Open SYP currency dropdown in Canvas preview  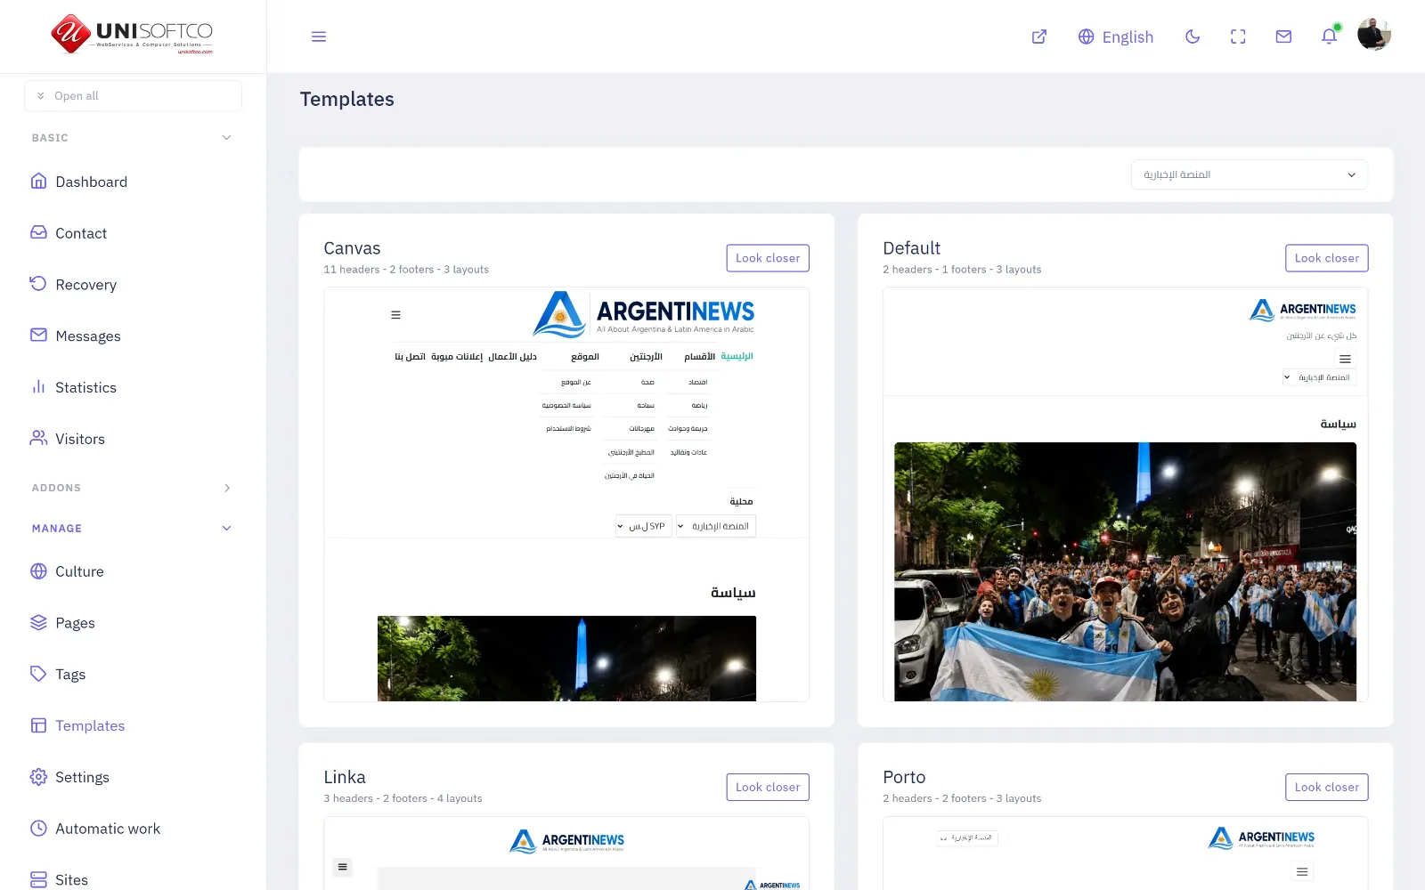click(643, 526)
